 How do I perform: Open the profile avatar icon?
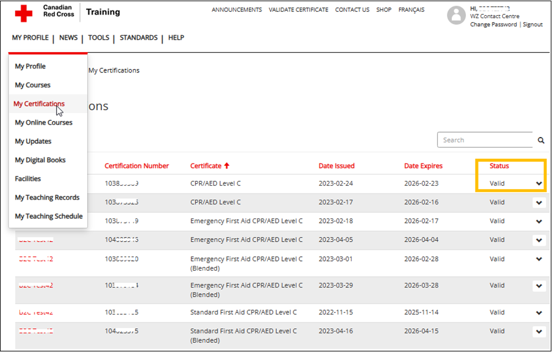click(x=456, y=15)
